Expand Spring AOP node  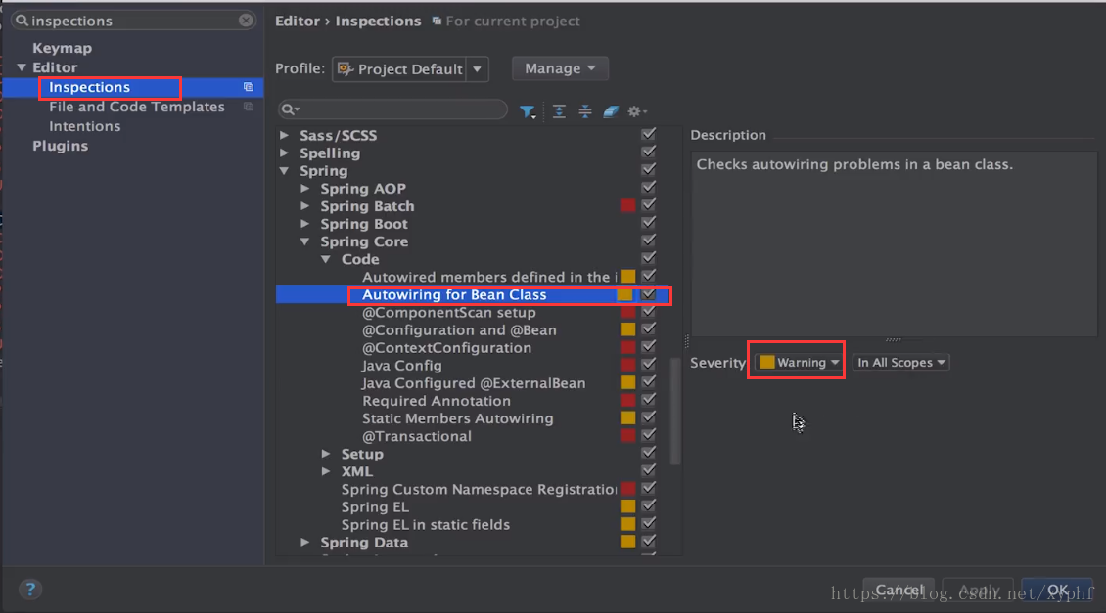coord(304,188)
